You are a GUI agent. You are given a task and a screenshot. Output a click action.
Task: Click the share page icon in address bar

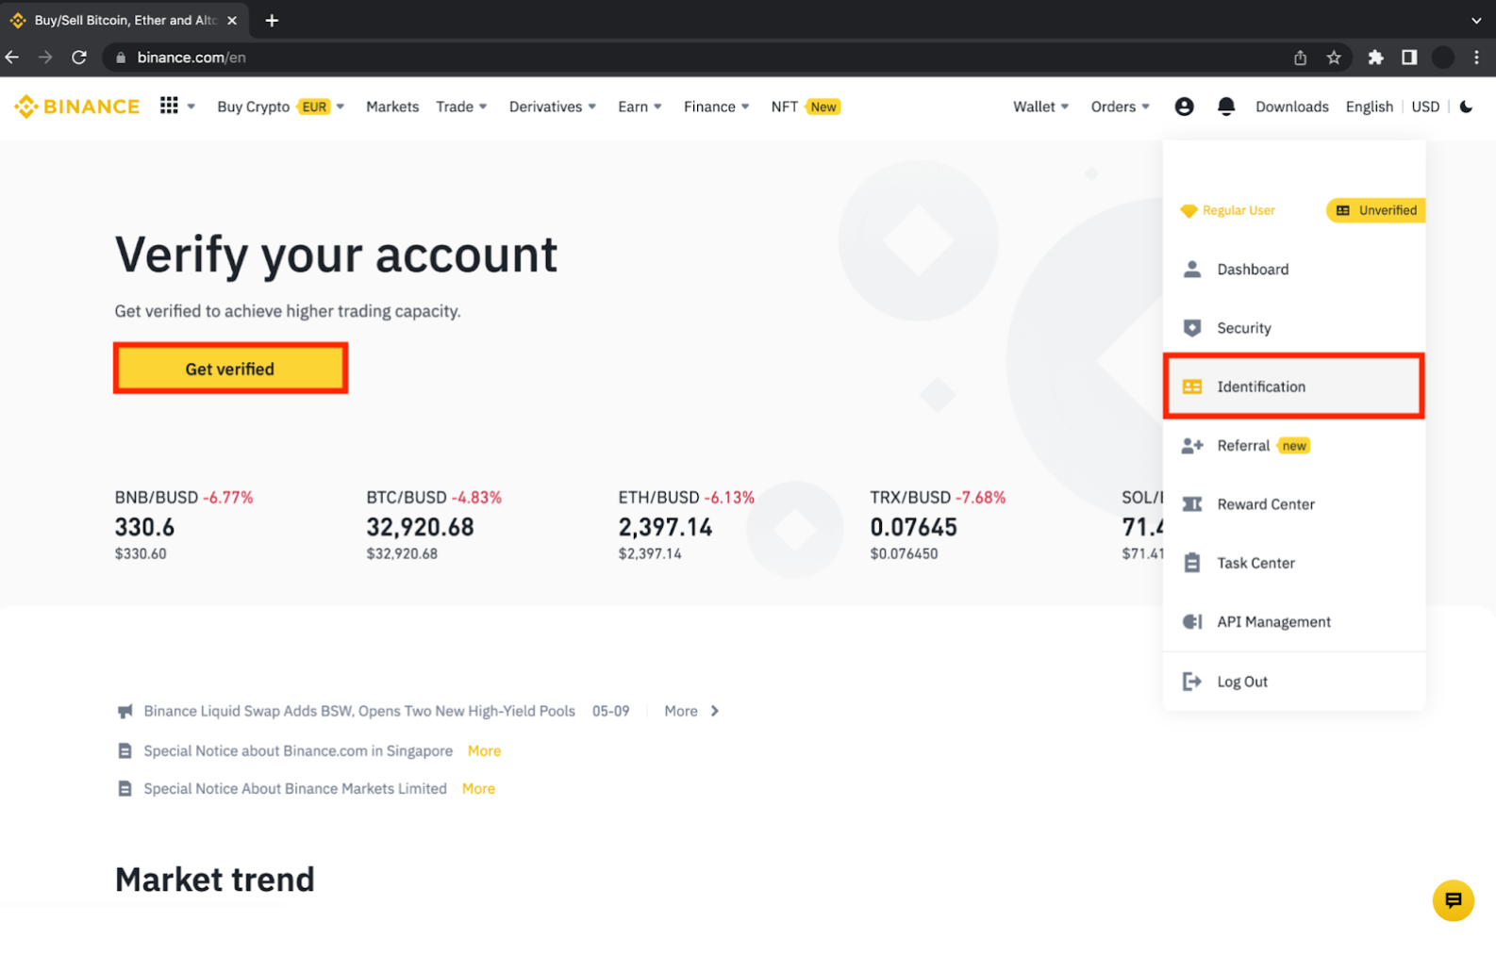1300,58
